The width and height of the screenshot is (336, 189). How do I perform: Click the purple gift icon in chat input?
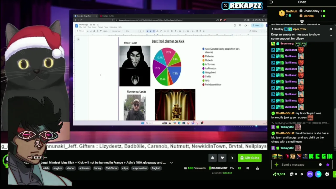(x=328, y=165)
